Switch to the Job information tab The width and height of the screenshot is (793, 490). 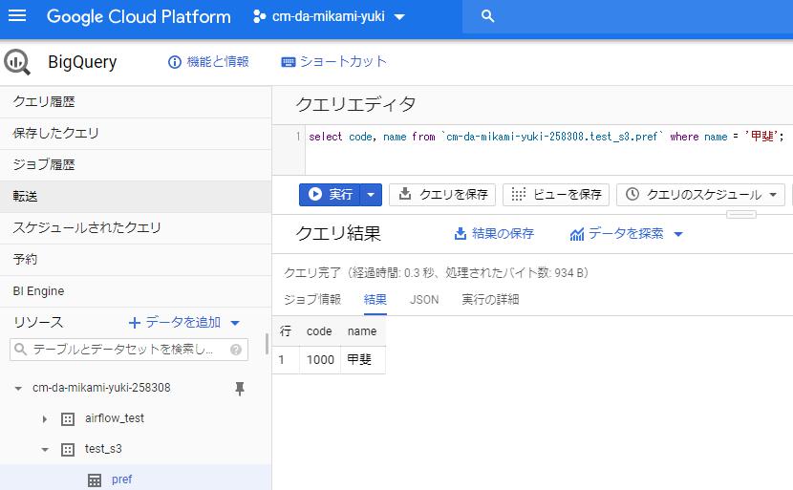point(312,299)
